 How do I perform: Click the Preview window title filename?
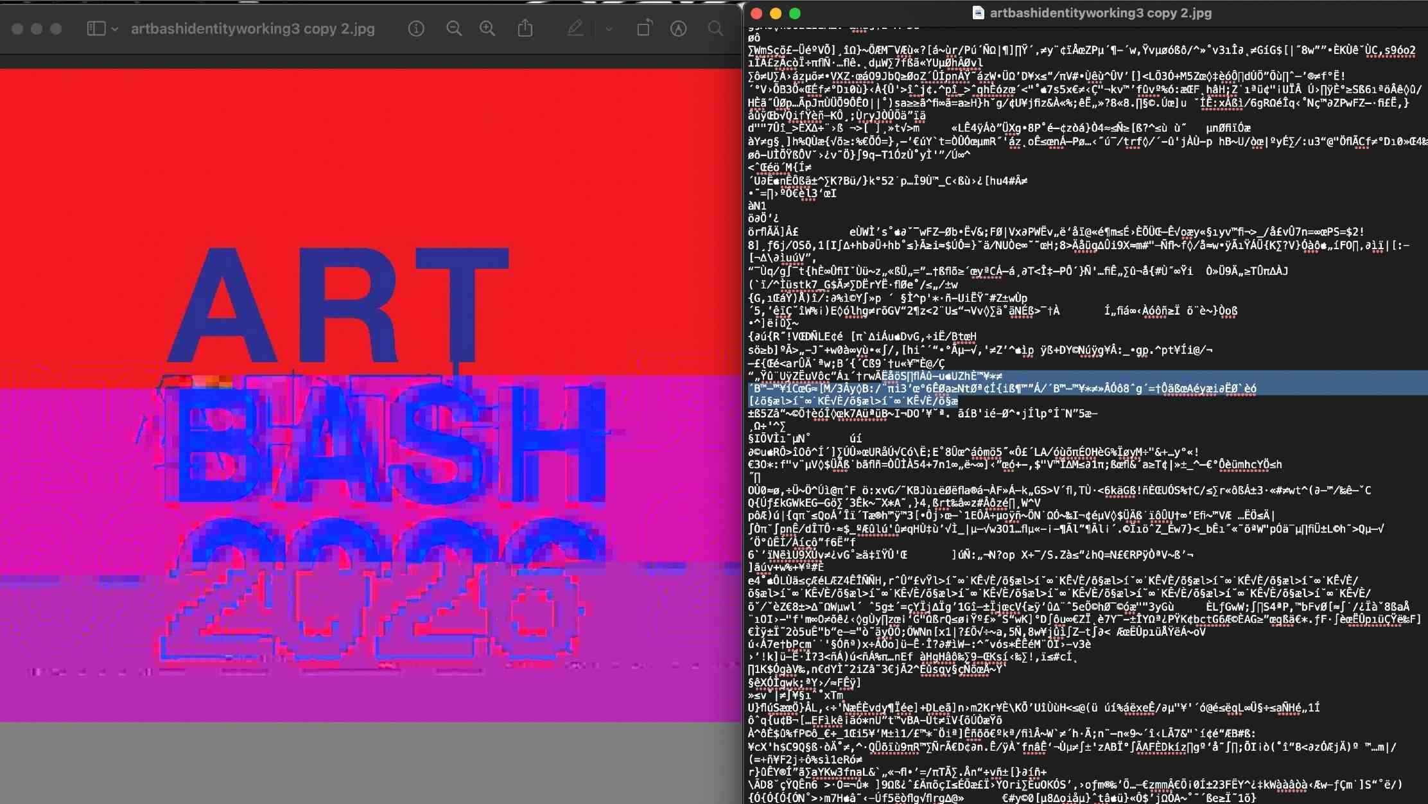252,29
